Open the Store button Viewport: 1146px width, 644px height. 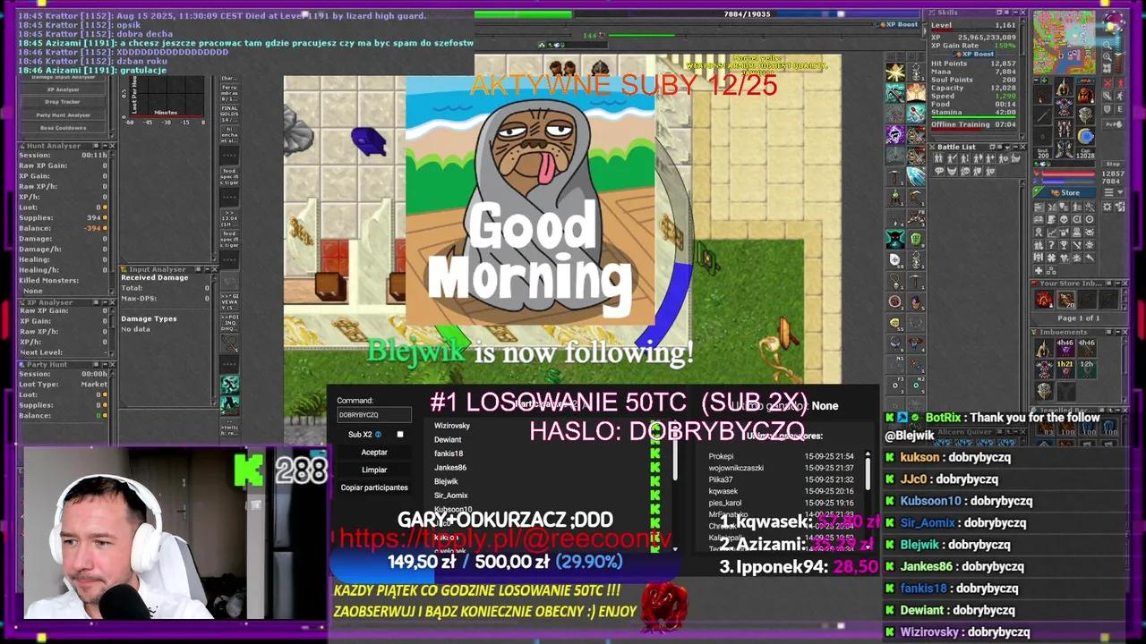[x=1065, y=192]
